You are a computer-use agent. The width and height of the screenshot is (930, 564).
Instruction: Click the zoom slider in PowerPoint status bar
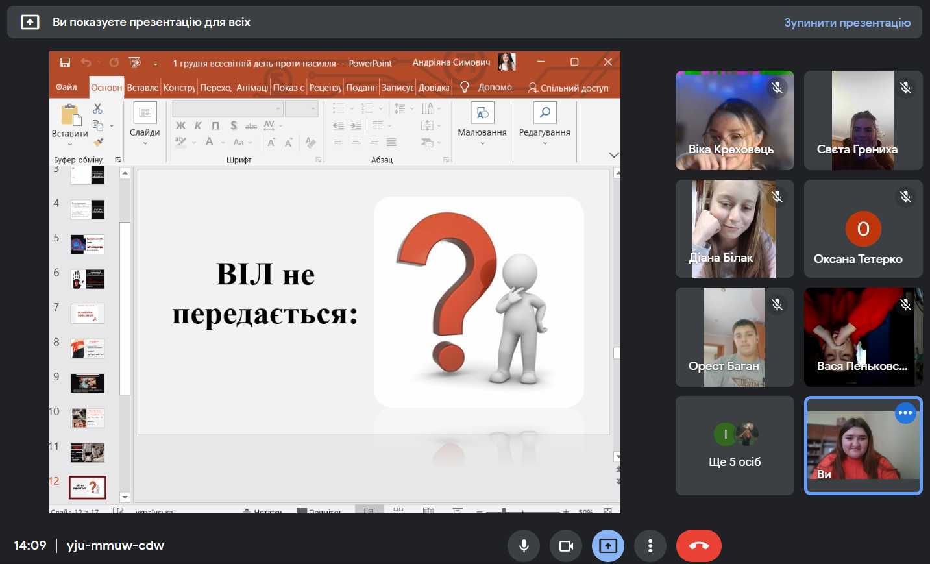pyautogui.click(x=504, y=511)
